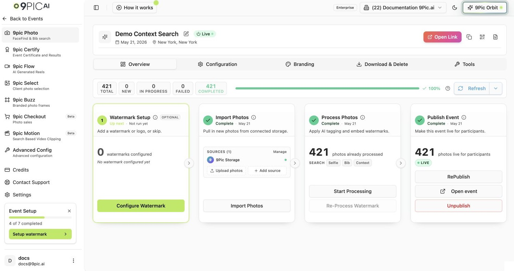Expand the Refresh dropdown arrow
This screenshot has height=271, width=514.
(496, 88)
